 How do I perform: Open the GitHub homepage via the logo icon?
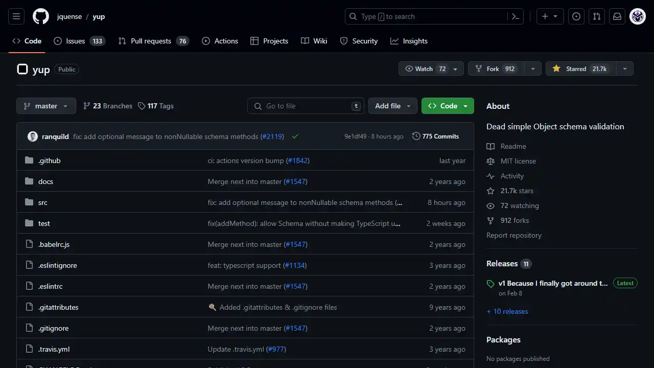click(x=40, y=16)
